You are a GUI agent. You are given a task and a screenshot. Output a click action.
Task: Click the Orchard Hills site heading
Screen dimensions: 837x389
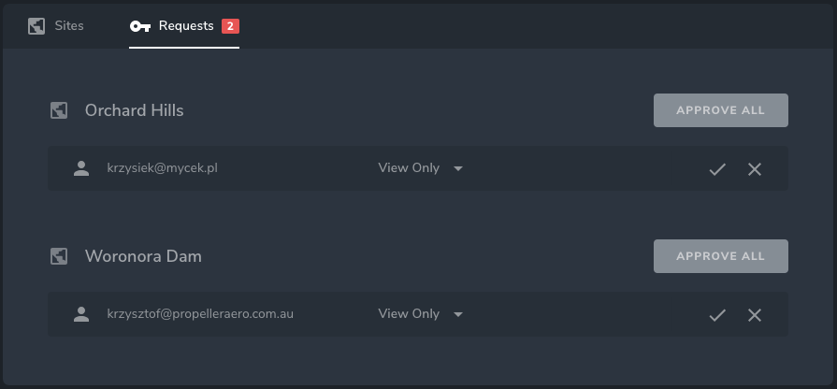click(x=134, y=110)
